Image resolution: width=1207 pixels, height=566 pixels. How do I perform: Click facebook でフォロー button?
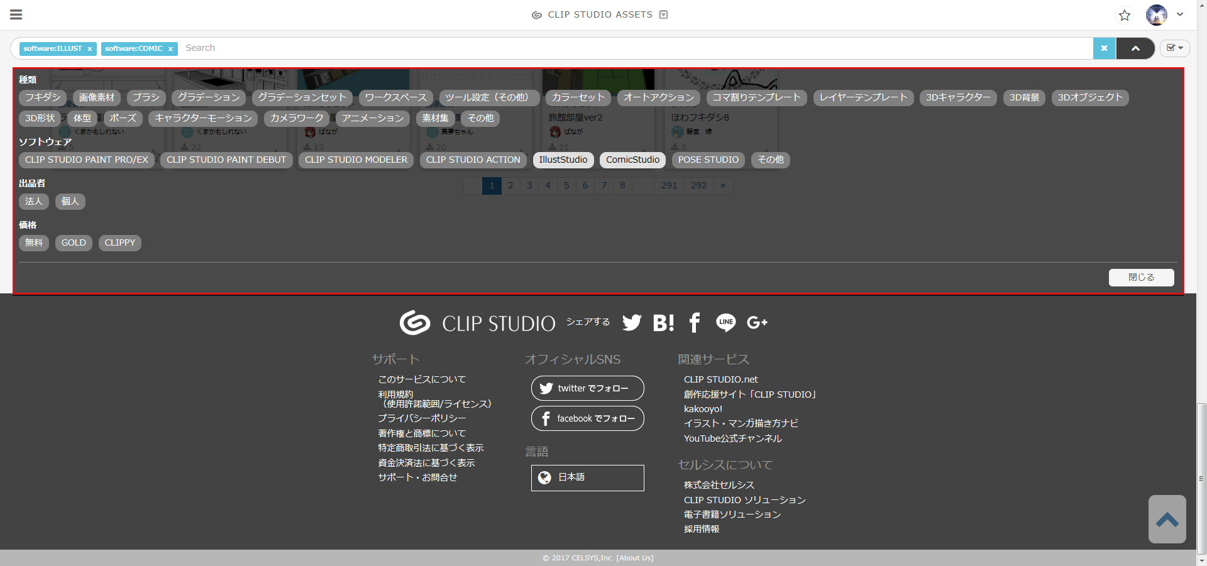tap(588, 418)
